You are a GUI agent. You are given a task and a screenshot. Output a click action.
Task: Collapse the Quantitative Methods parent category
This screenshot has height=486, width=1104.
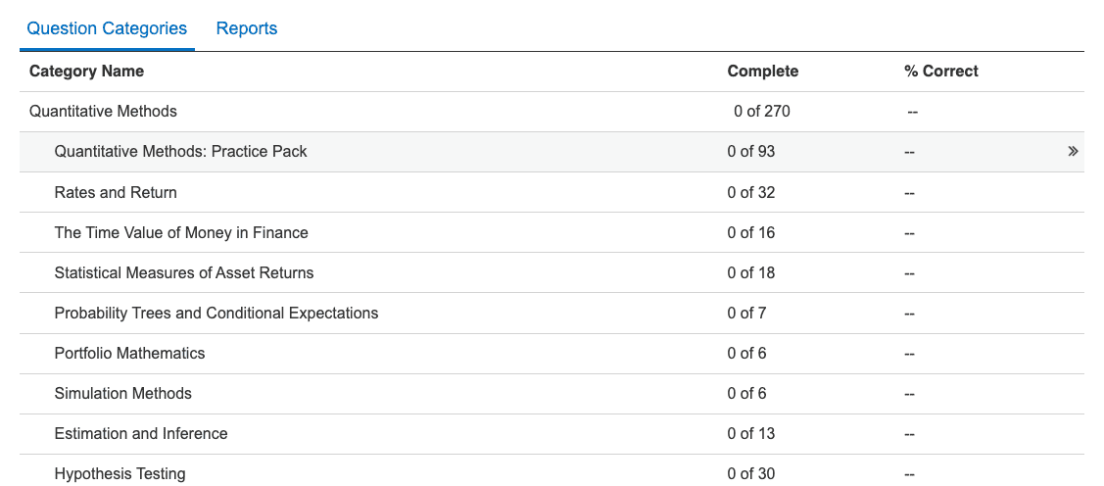103,111
